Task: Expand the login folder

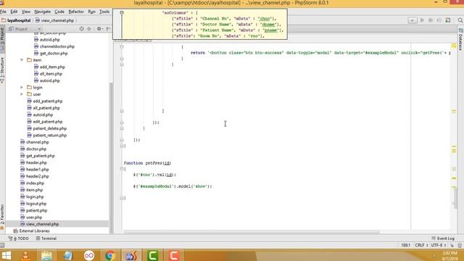Action: [x=22, y=87]
